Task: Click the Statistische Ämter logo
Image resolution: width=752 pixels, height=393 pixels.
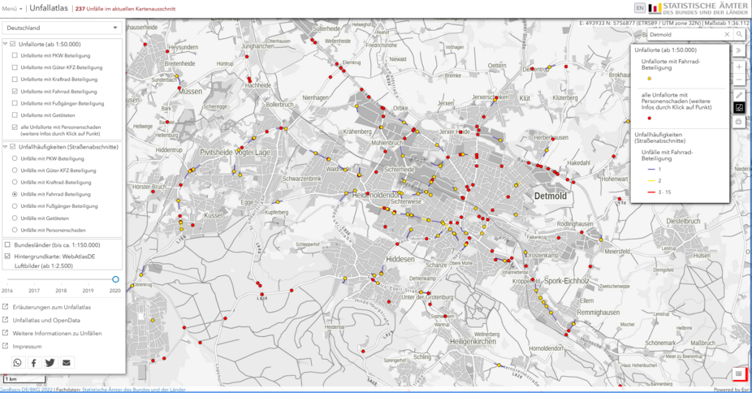Action: point(698,8)
